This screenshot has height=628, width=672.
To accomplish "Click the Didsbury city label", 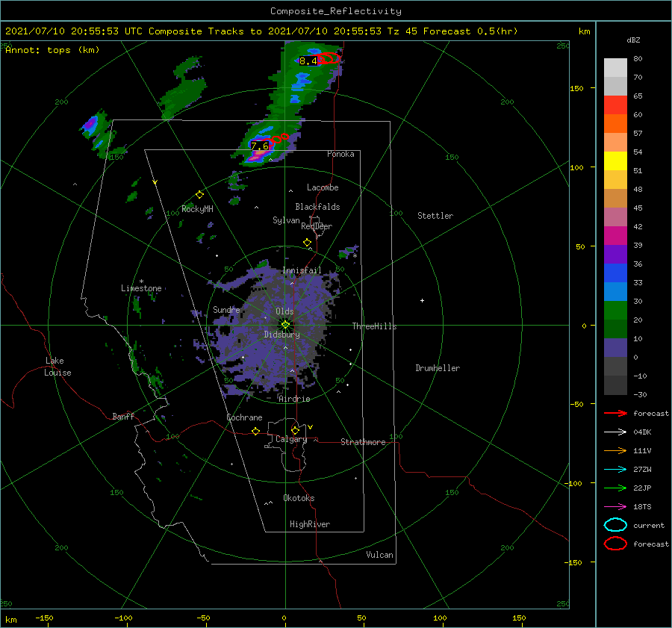I will 282,335.
